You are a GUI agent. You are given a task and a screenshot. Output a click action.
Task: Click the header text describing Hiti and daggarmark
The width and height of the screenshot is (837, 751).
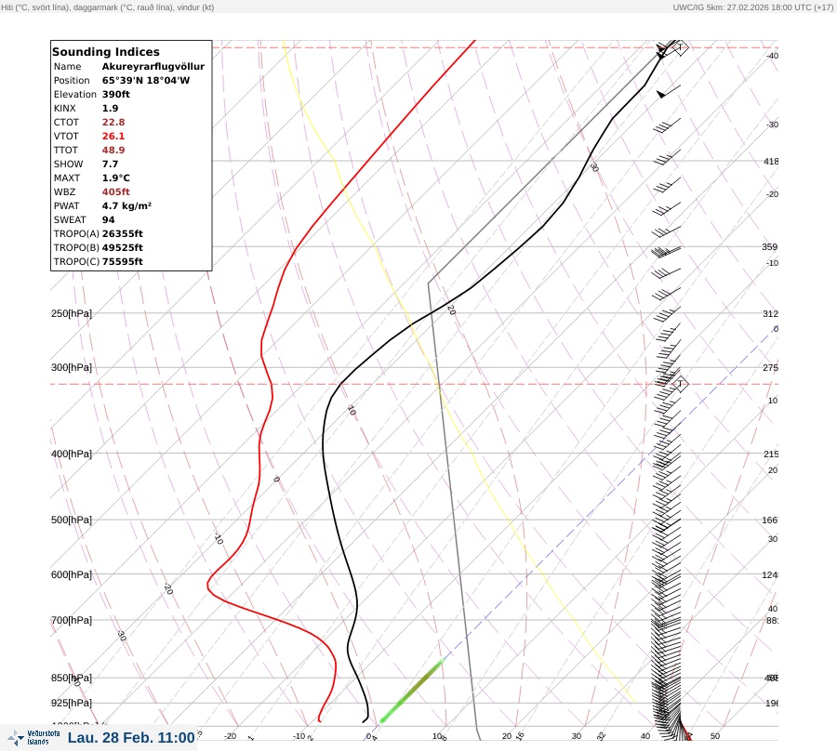click(107, 7)
